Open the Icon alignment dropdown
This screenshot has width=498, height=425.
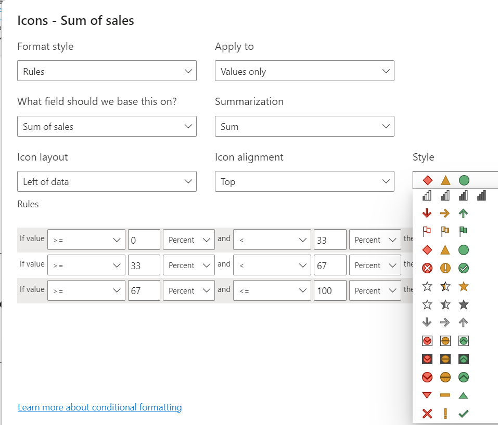click(x=304, y=181)
